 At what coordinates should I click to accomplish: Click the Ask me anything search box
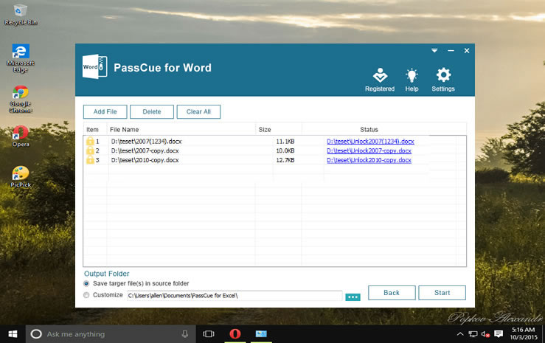click(x=111, y=334)
